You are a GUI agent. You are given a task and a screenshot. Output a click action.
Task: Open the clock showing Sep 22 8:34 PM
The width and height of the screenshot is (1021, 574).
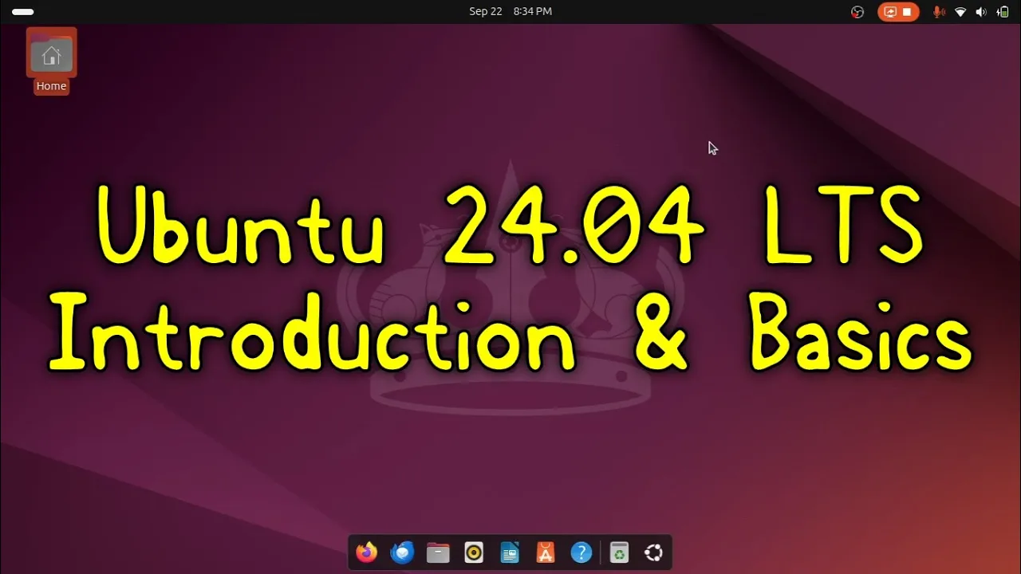coord(510,11)
